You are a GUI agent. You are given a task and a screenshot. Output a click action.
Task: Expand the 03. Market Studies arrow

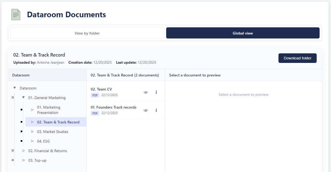coord(32,132)
